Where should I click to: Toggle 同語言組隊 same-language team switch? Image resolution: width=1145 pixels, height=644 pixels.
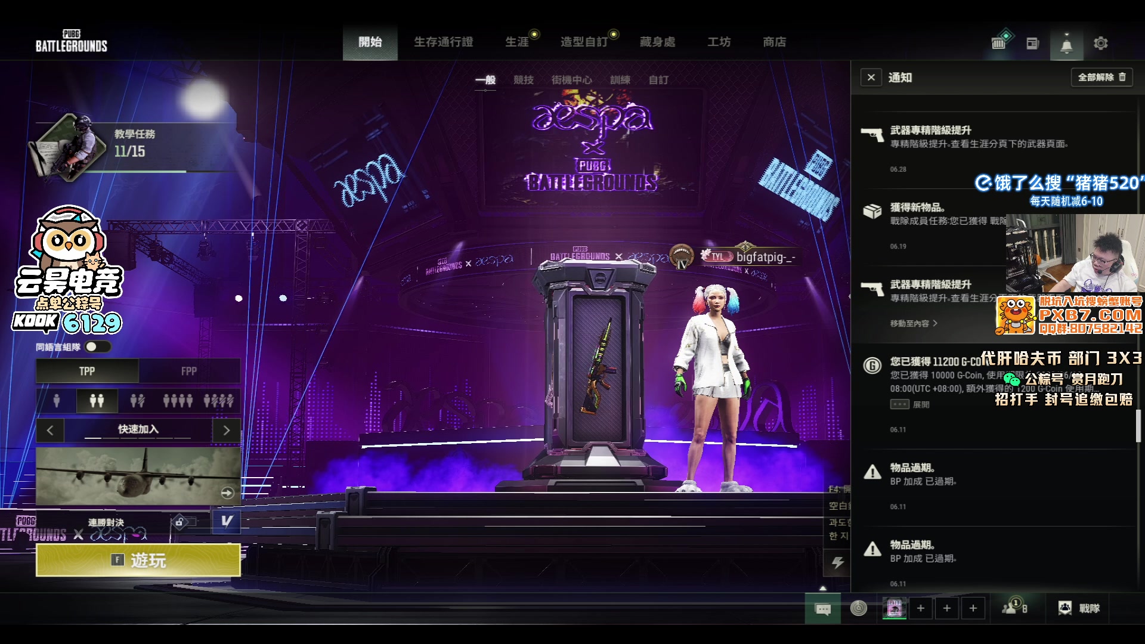98,346
